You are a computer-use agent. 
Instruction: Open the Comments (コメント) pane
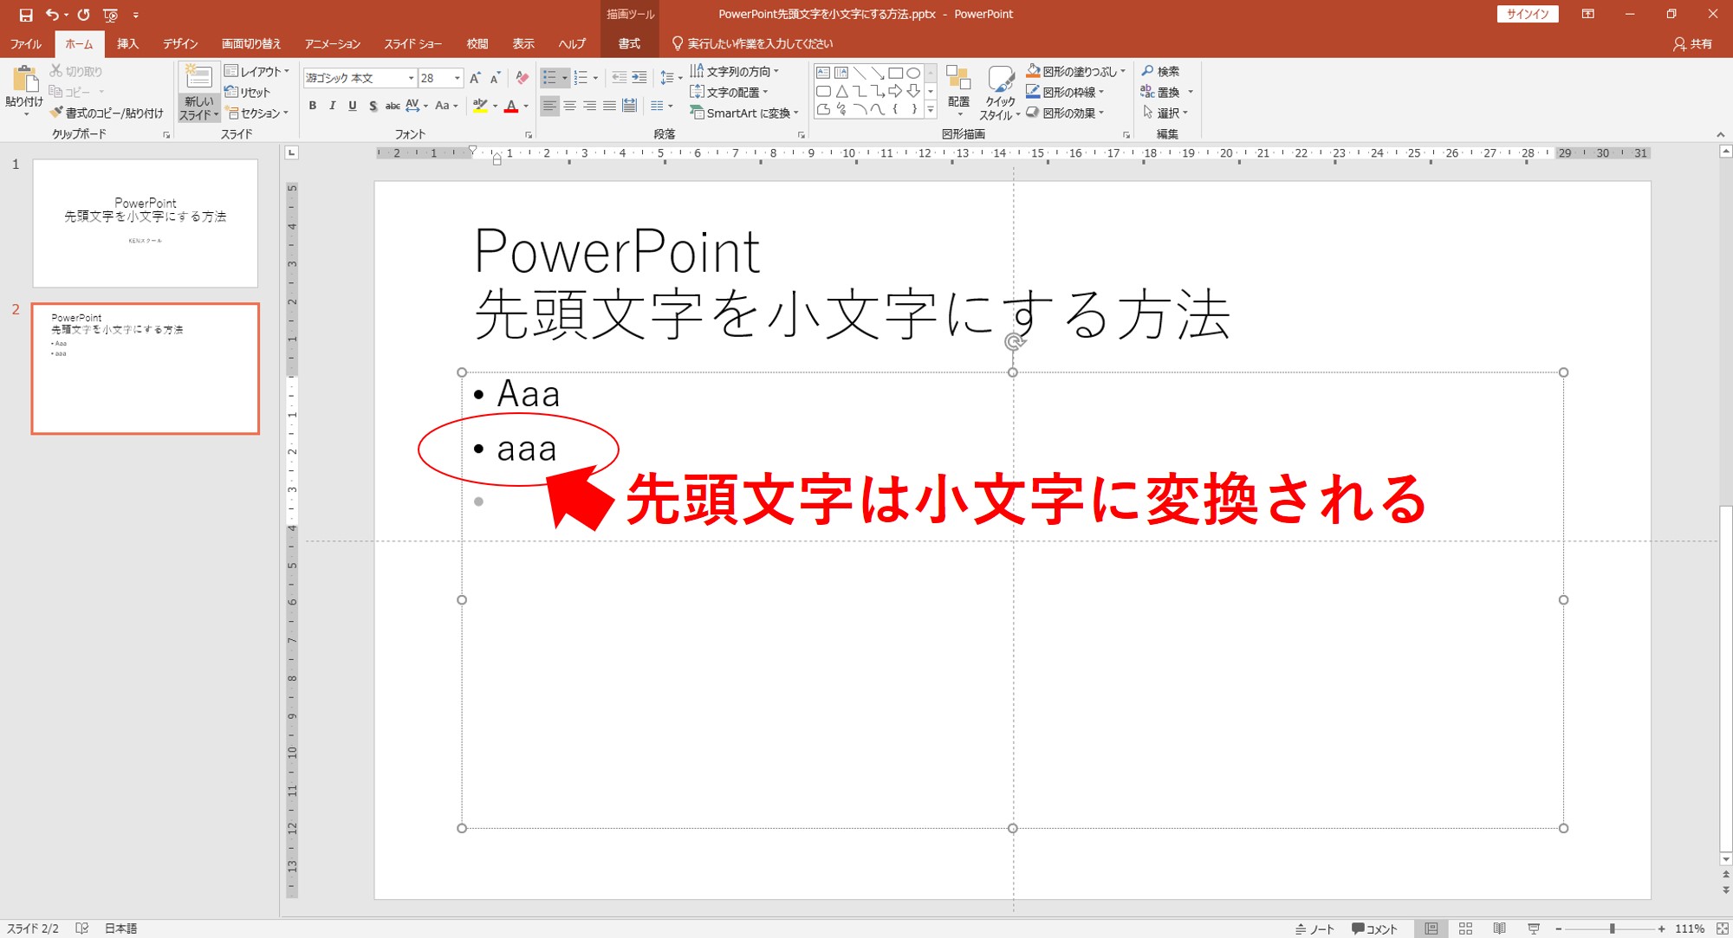1374,928
